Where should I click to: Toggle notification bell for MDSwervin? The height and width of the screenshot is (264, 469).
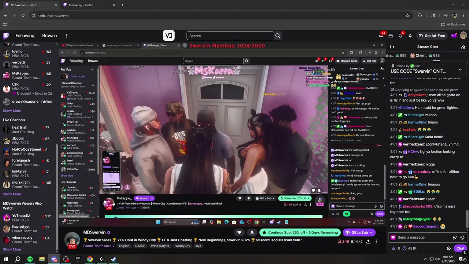click(x=252, y=232)
